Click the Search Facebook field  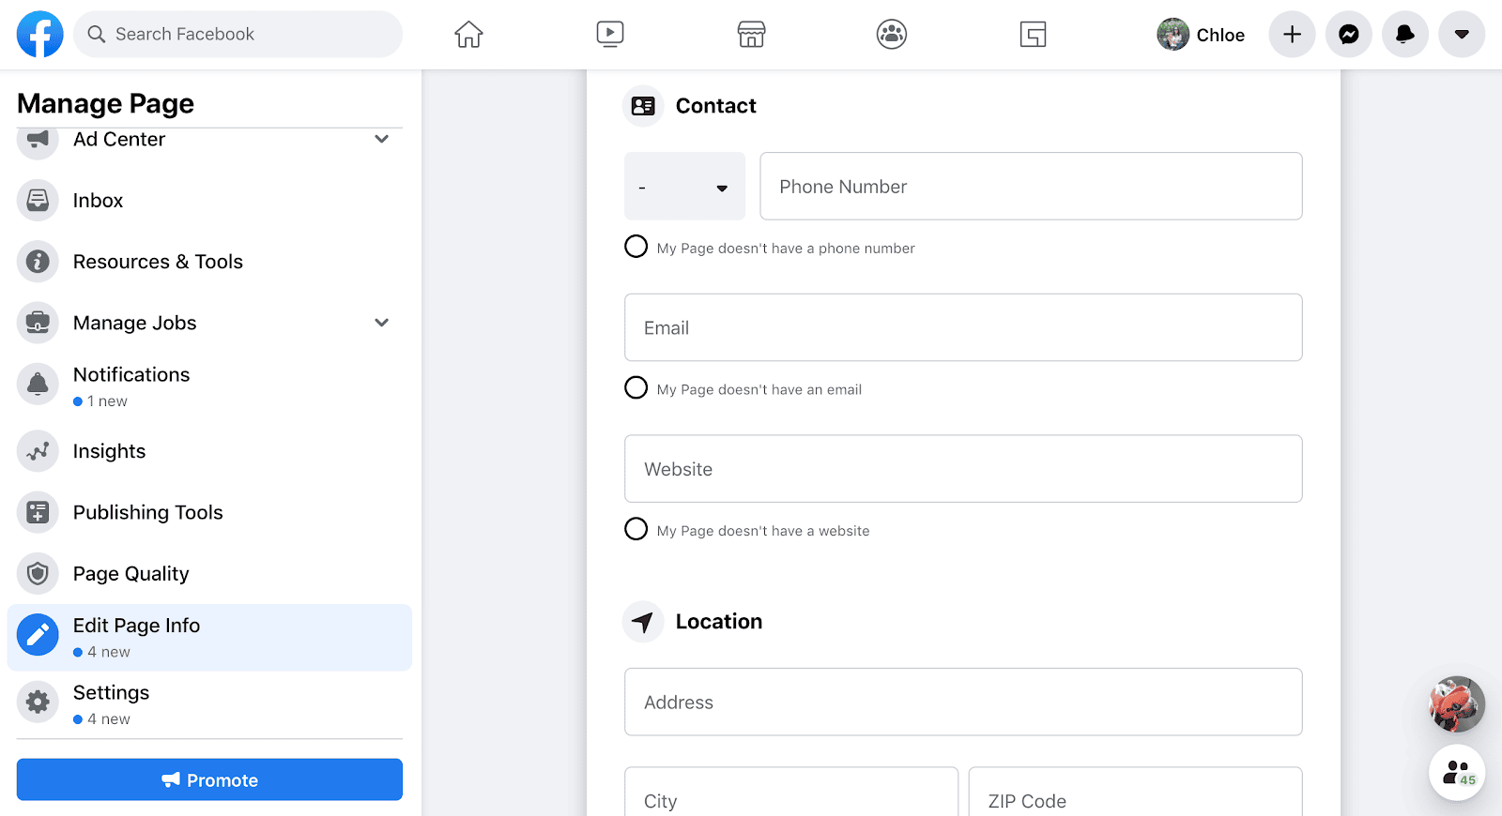[238, 35]
